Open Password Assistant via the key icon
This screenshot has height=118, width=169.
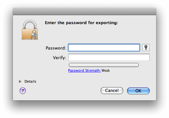tap(146, 47)
